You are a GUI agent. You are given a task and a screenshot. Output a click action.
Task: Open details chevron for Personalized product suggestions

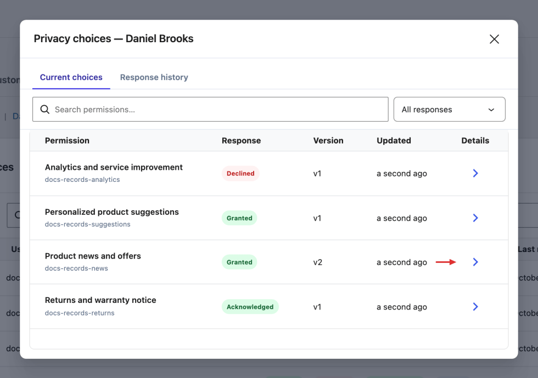[475, 218]
